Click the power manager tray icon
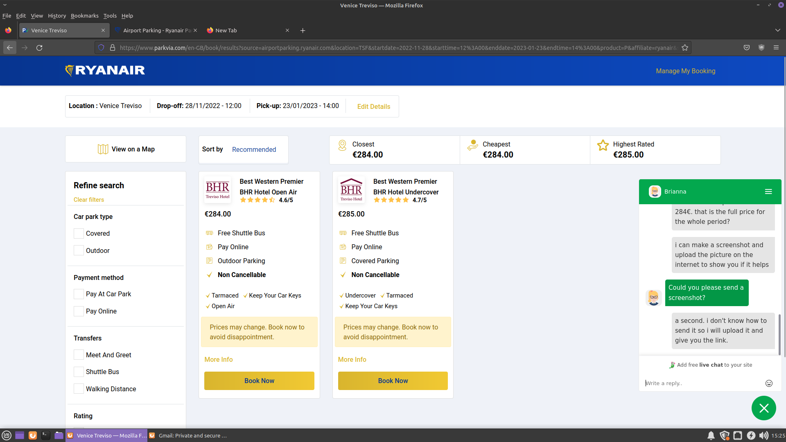This screenshot has width=786, height=442. point(751,435)
